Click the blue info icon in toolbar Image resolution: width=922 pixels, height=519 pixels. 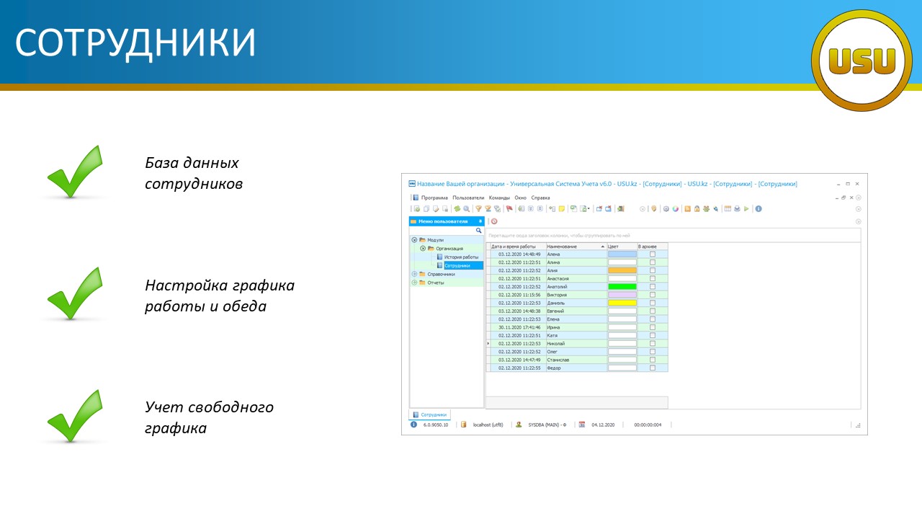(758, 209)
